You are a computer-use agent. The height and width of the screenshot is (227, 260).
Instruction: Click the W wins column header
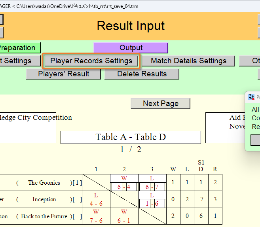tap(173, 169)
